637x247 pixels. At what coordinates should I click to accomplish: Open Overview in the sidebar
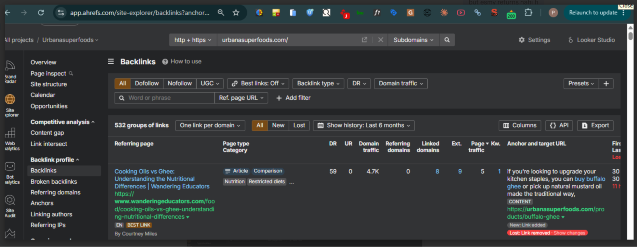coord(43,62)
